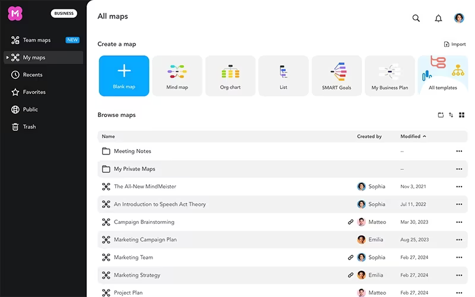Open more options for Campaign Brainstorming
This screenshot has height=297, width=475.
tap(459, 222)
